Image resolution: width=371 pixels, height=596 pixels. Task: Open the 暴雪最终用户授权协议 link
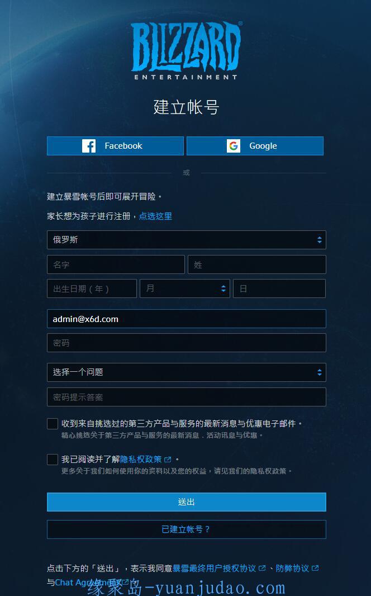[214, 568]
